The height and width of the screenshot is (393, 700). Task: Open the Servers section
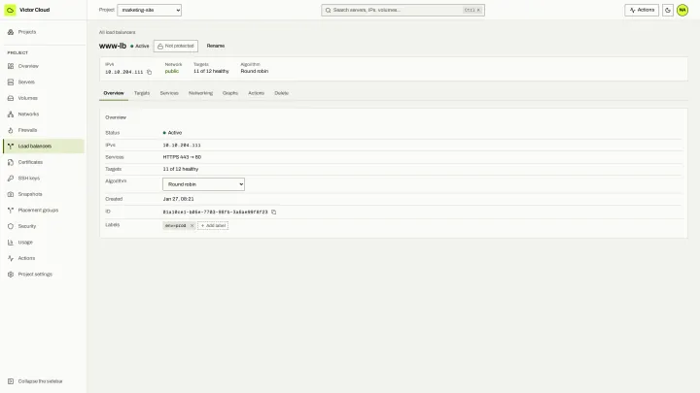pyautogui.click(x=44, y=82)
